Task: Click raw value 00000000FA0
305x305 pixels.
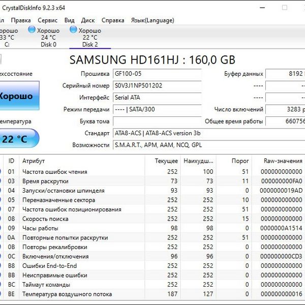Action: 282,181
